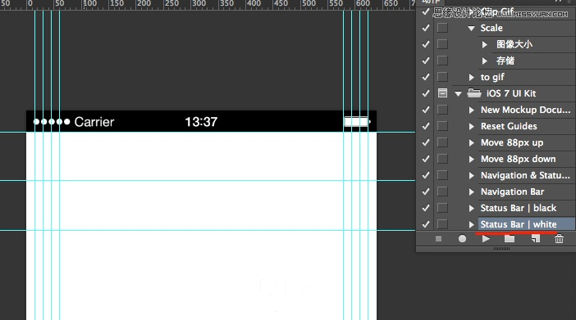Screen dimensions: 576x320
Task: Select the iOS 7 UI Kit action set
Action: (511, 93)
